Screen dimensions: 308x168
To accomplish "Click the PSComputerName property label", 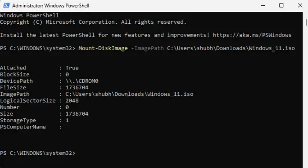I will 23,127.
